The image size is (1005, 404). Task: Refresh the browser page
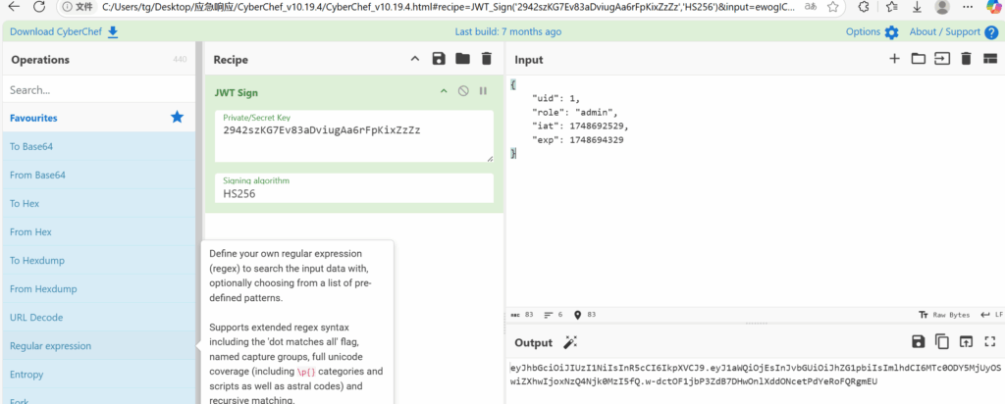click(x=39, y=7)
